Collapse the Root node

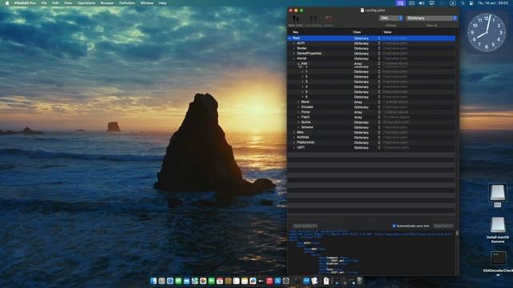pos(290,38)
